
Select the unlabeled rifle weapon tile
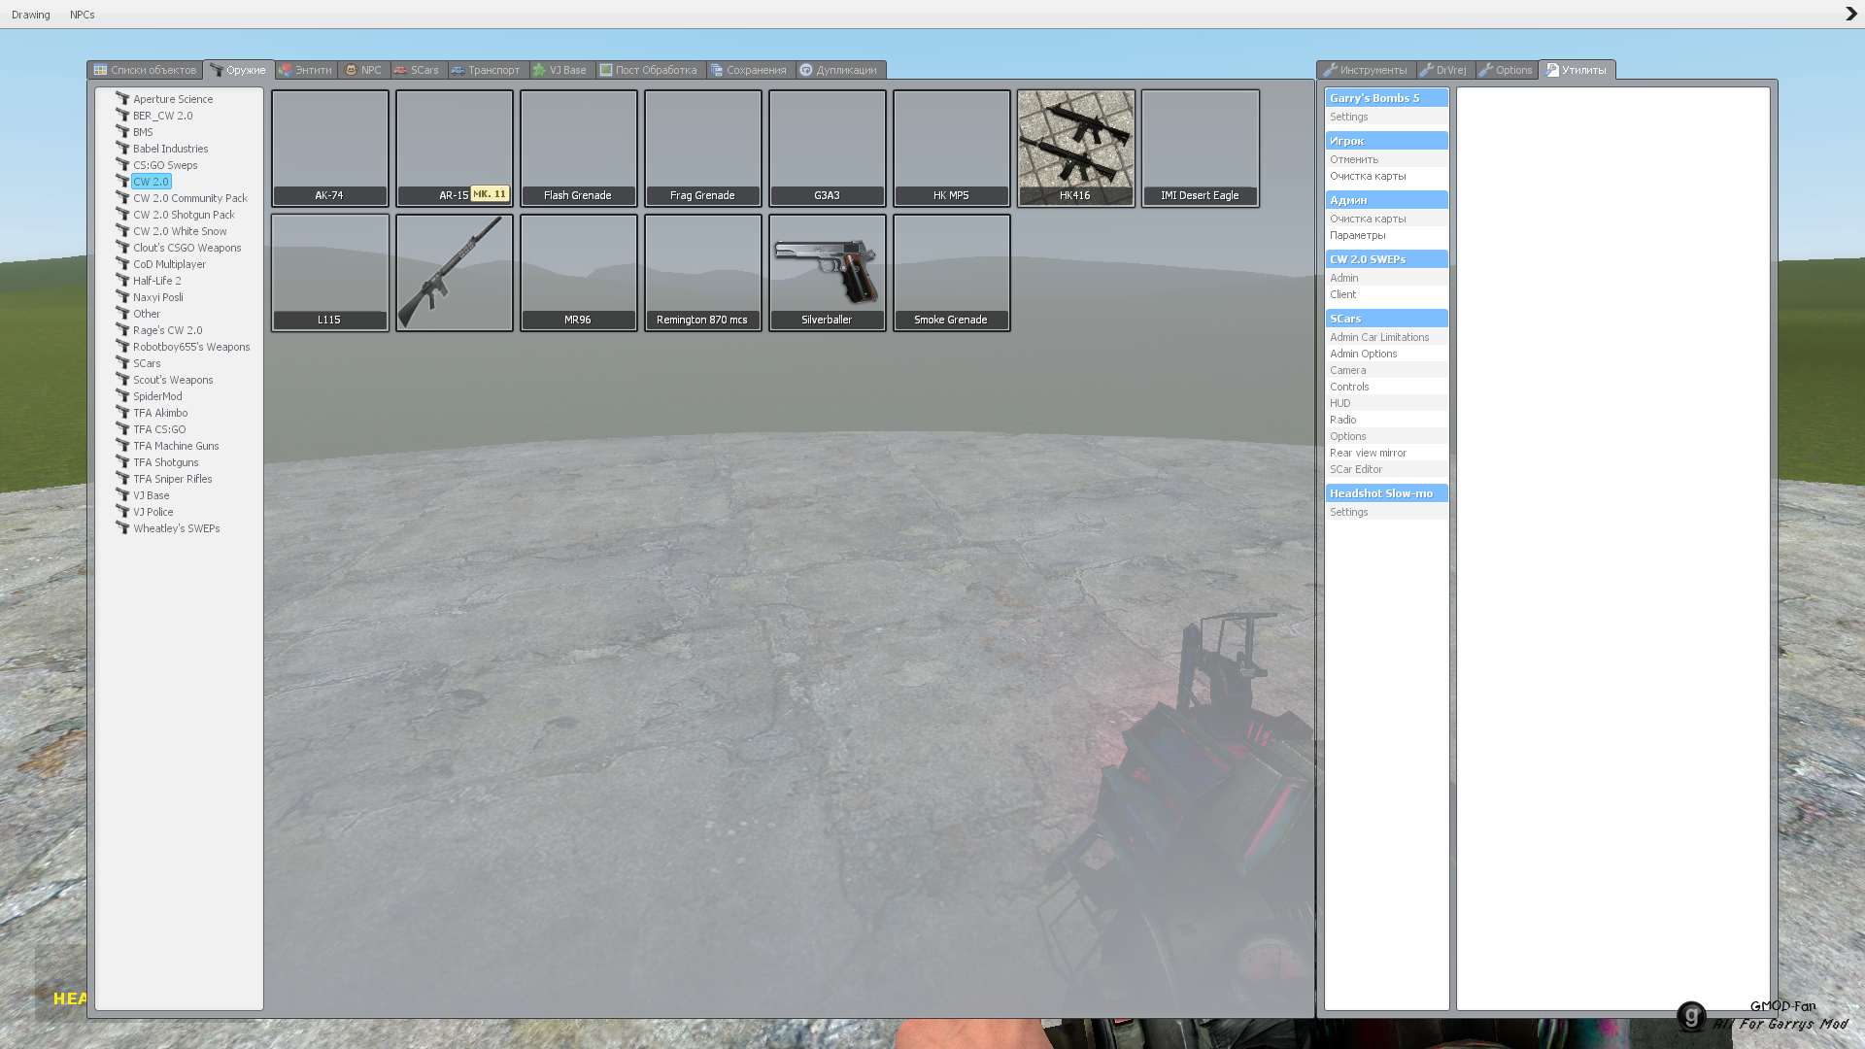[x=454, y=272]
